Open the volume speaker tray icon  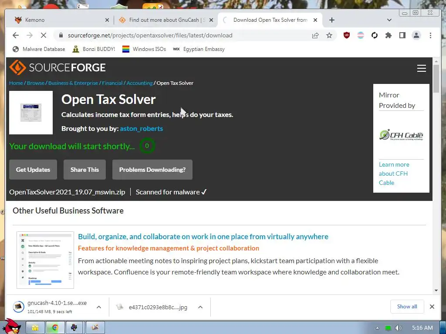(398, 328)
